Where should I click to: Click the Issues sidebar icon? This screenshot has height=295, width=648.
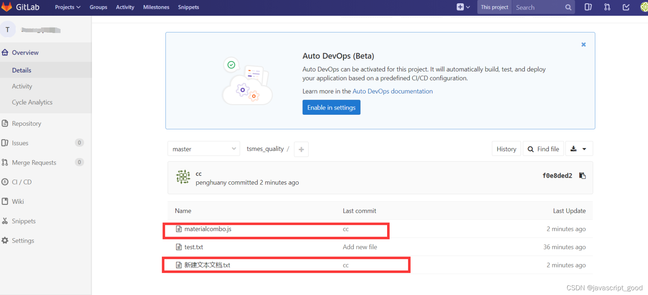point(5,143)
